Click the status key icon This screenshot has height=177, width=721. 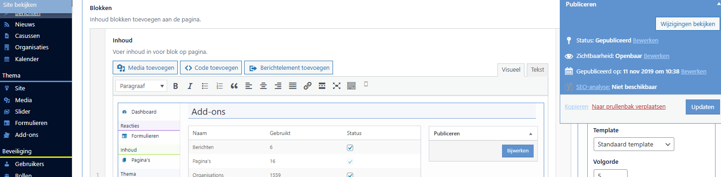568,41
